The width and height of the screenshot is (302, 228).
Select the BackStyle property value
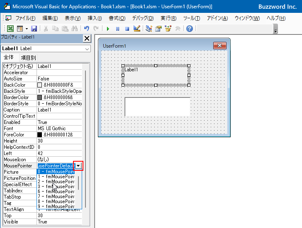(x=59, y=91)
